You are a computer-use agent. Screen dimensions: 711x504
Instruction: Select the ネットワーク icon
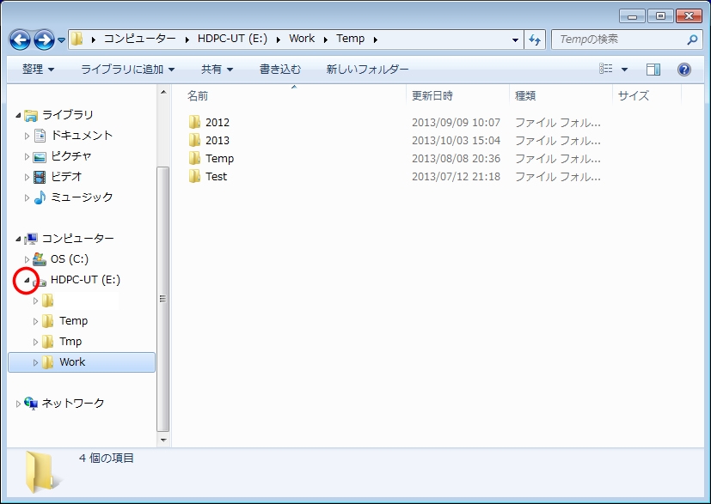[x=31, y=403]
